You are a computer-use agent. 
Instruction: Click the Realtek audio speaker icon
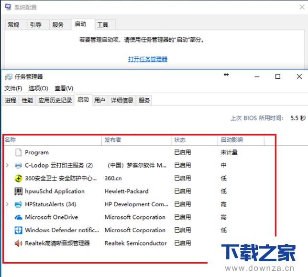click(x=19, y=243)
